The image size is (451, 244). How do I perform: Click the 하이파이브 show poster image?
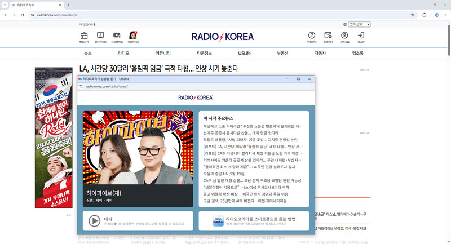(x=138, y=148)
